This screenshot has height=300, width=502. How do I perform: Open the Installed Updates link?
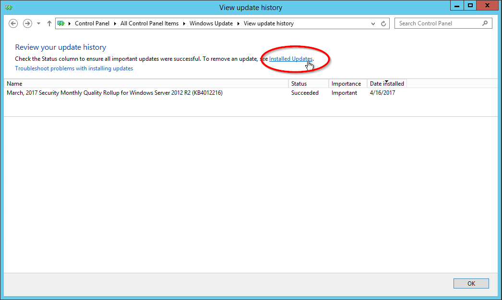(291, 59)
